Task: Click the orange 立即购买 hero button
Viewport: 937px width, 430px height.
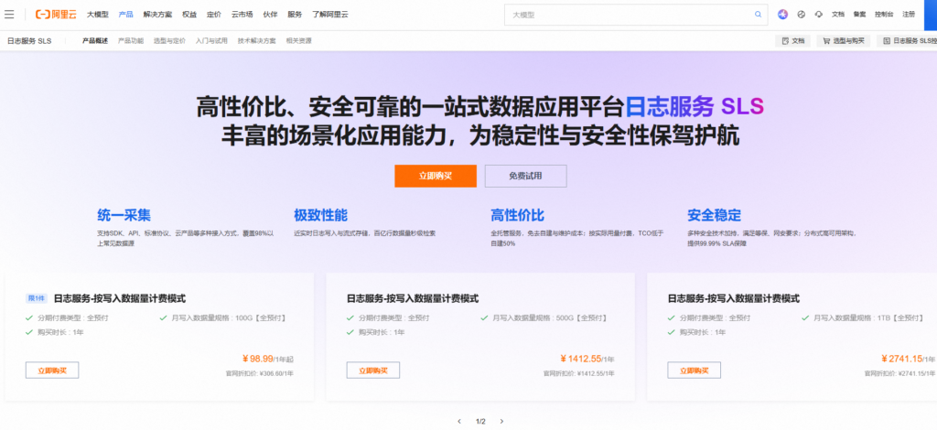Action: 436,177
